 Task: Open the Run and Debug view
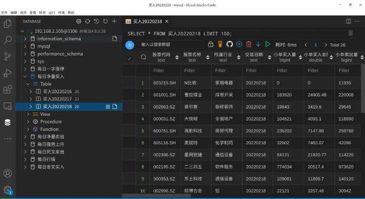point(7,73)
